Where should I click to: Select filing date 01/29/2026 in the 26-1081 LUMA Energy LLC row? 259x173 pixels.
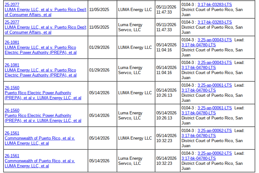pyautogui.click(x=99, y=47)
